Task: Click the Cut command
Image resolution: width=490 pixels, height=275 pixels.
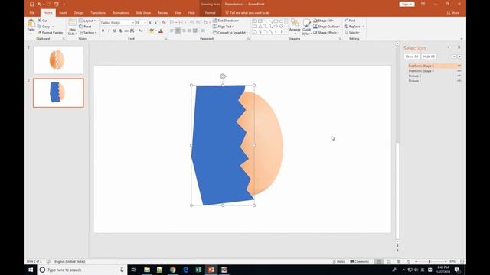Action: pyautogui.click(x=43, y=21)
